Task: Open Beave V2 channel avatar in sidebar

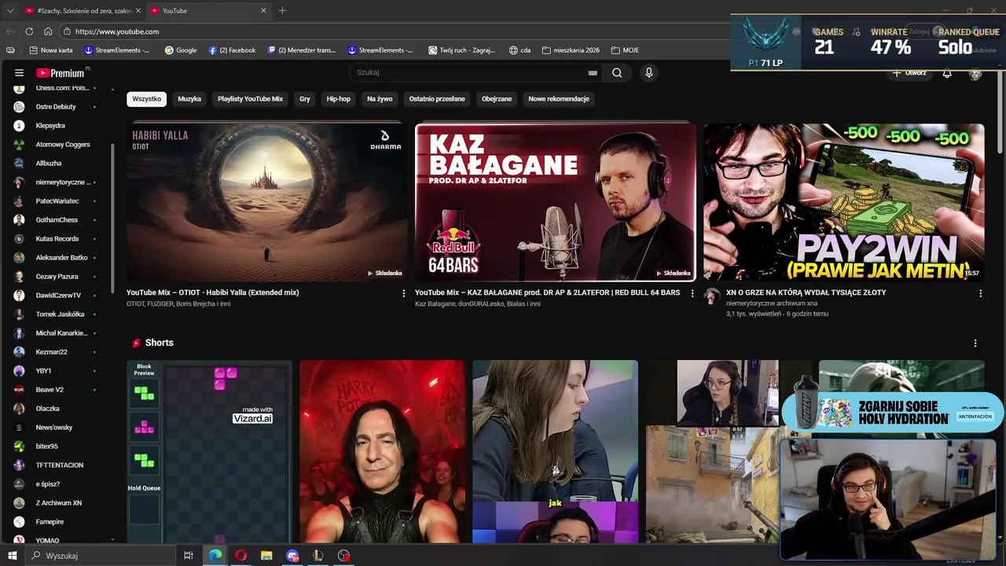Action: [19, 390]
